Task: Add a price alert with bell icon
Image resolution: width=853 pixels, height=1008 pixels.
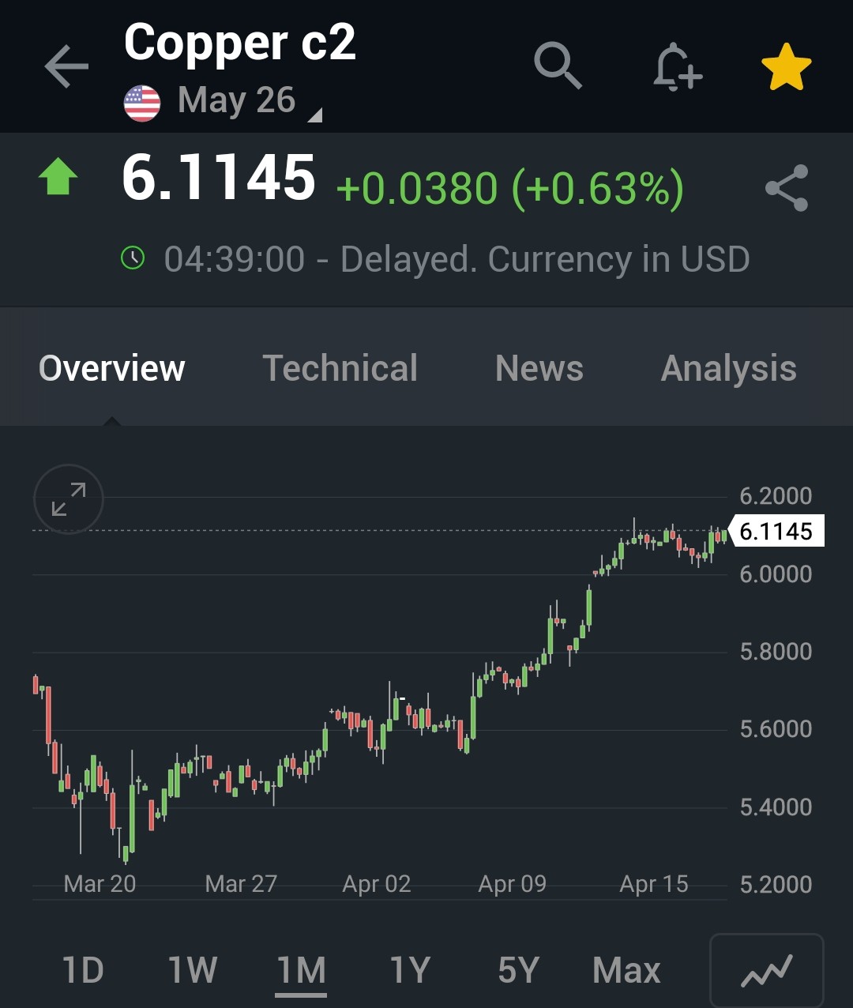Action: (677, 66)
